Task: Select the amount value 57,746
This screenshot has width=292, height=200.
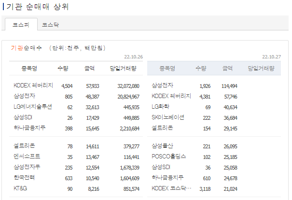Action: coord(231,97)
